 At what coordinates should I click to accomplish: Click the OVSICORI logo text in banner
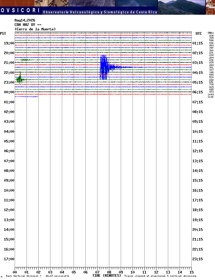(x=20, y=10)
